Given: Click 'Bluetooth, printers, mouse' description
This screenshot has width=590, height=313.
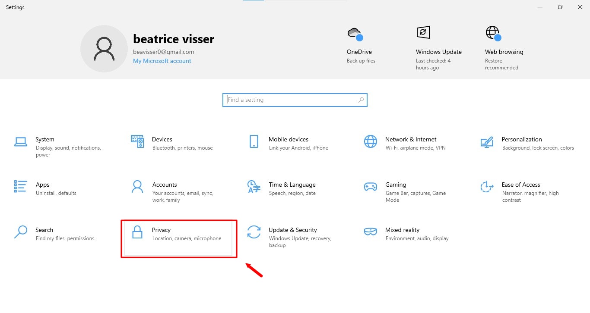Looking at the screenshot, I should (x=182, y=148).
